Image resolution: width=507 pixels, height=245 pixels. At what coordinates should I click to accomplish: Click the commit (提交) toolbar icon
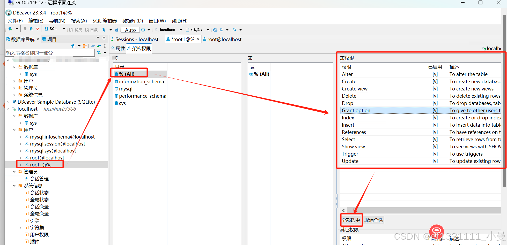pos(75,29)
